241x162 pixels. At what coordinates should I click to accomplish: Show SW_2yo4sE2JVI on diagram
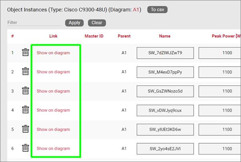53,148
